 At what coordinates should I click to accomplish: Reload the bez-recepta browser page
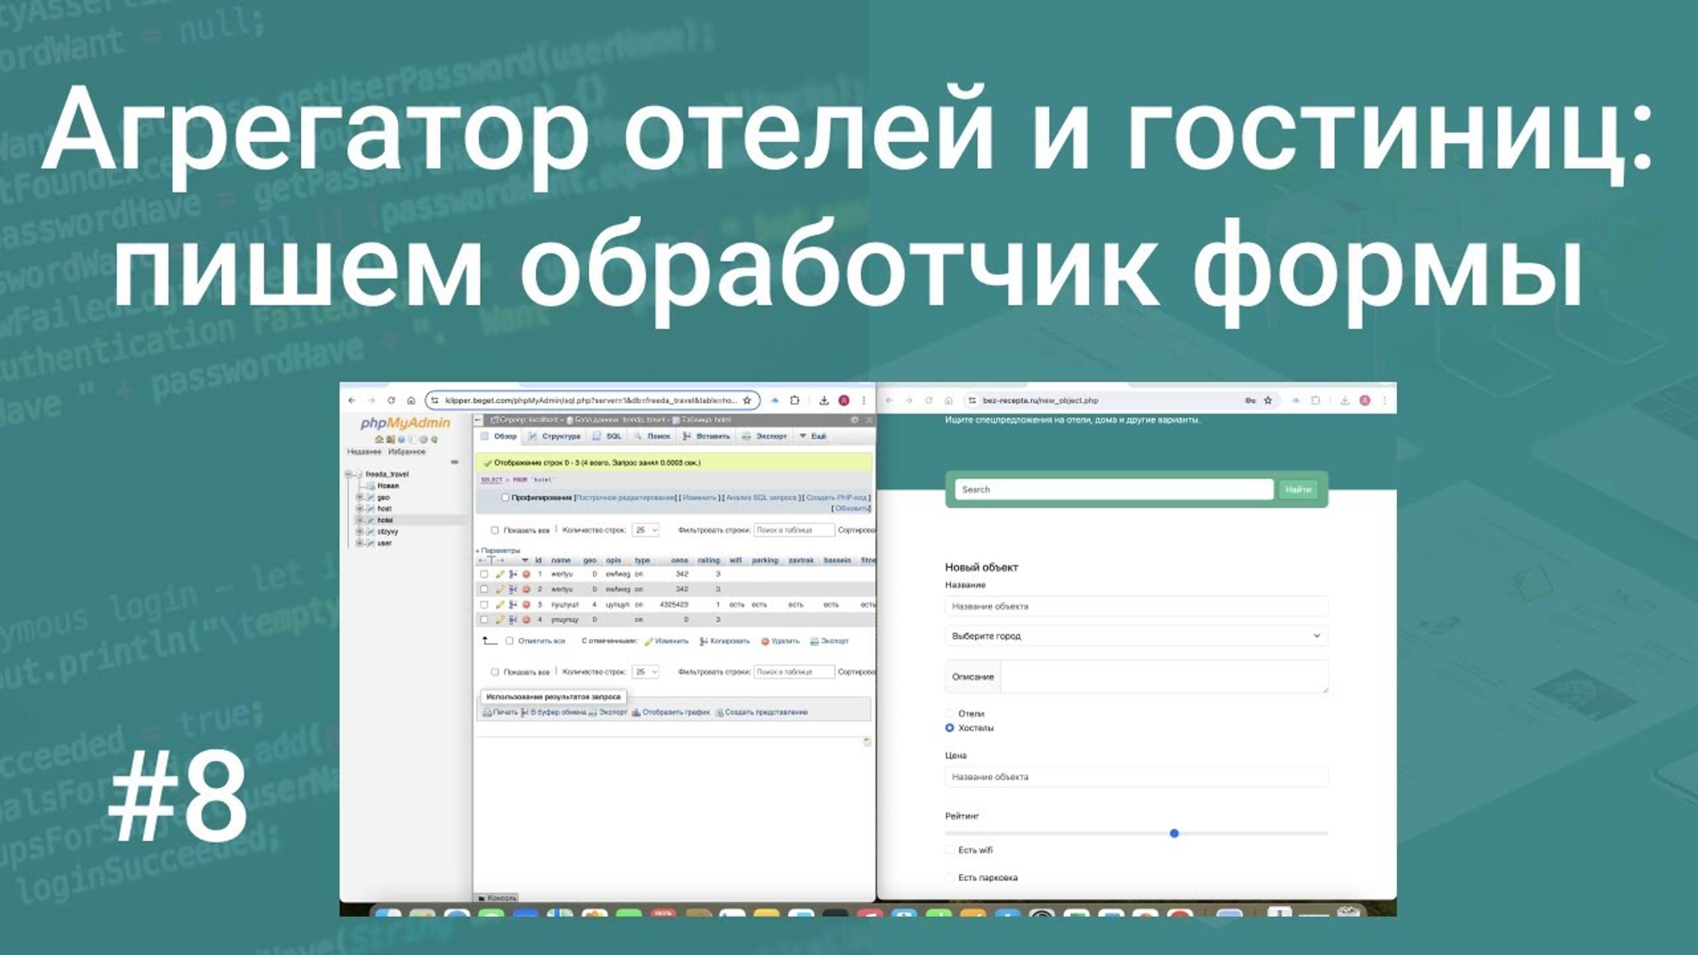[929, 401]
